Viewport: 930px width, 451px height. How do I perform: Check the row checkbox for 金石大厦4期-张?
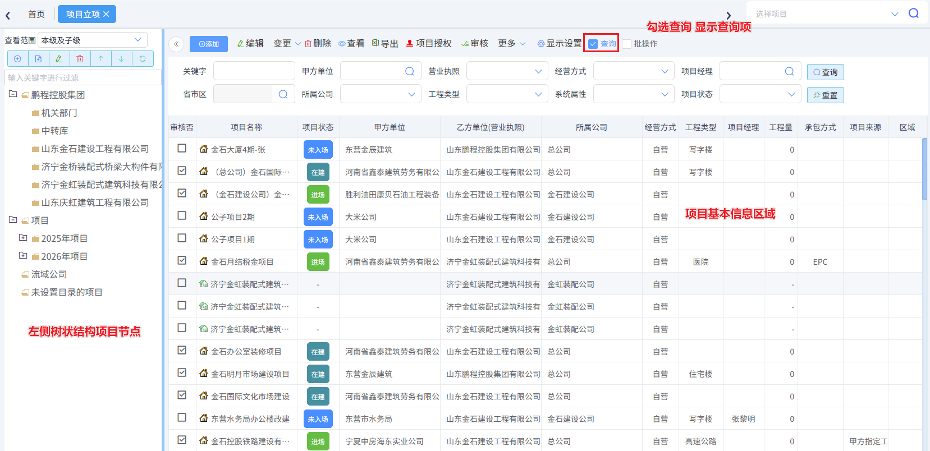click(182, 149)
